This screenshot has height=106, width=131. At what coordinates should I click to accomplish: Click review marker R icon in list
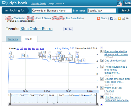102,51
